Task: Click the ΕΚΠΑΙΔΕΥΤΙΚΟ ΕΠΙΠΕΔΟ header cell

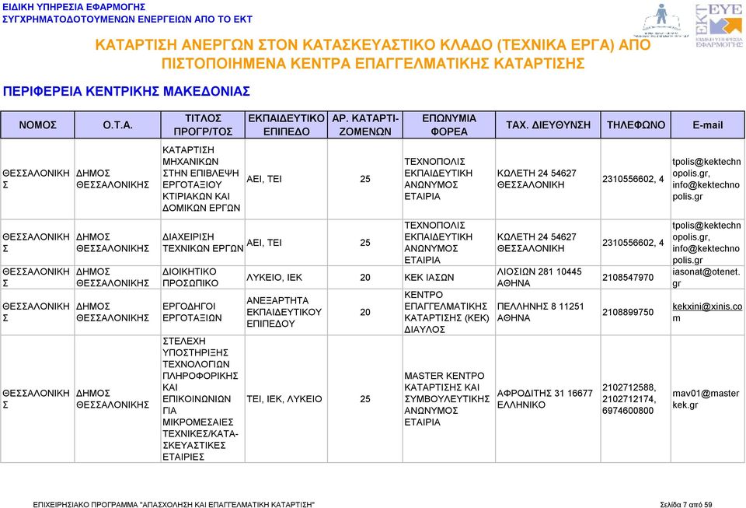Action: pyautogui.click(x=286, y=125)
